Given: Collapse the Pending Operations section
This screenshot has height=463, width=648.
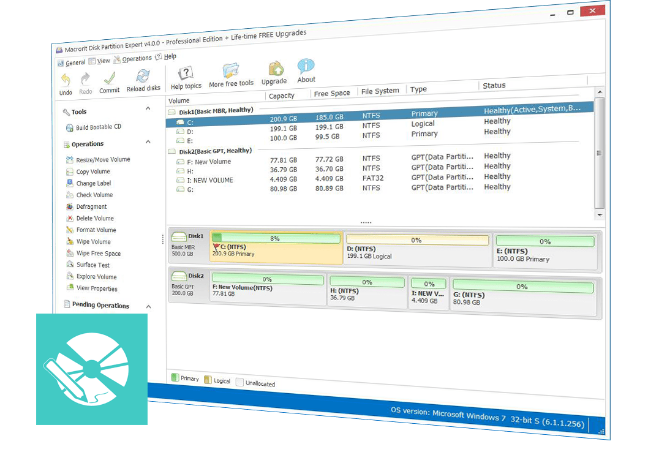Looking at the screenshot, I should pos(148,306).
